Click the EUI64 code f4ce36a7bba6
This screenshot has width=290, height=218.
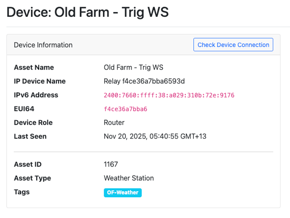125,109
